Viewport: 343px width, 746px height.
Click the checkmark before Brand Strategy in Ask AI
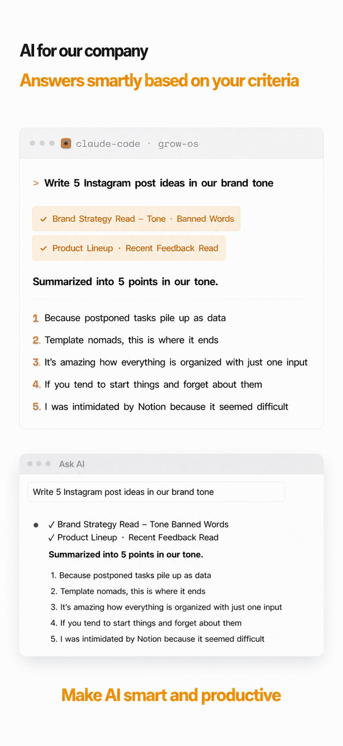(51, 524)
